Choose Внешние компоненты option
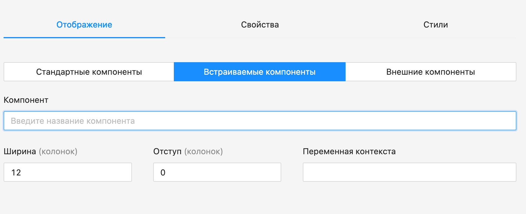 431,72
